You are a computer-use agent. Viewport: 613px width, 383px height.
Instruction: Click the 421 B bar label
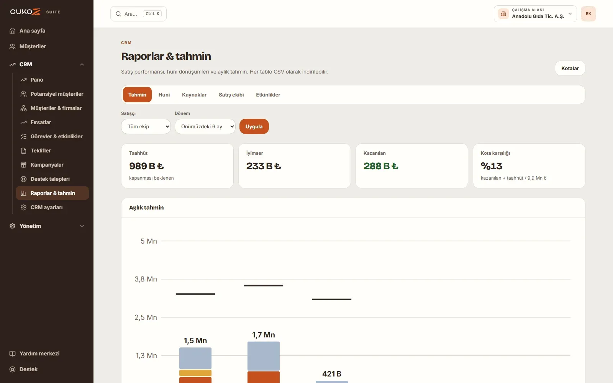pyautogui.click(x=332, y=374)
